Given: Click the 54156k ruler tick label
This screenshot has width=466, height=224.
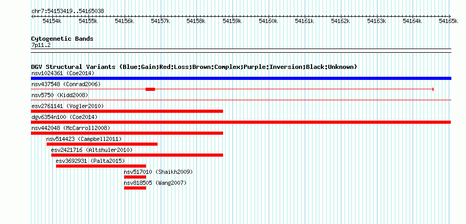Looking at the screenshot, I should coord(125,21).
